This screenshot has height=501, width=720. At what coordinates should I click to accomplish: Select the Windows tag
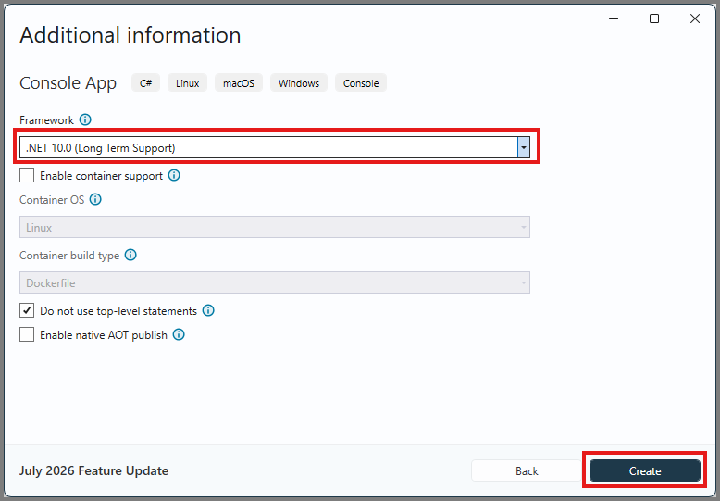299,83
